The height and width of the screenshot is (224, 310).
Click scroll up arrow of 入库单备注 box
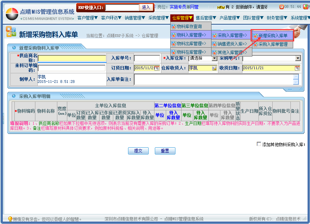click(x=296, y=77)
